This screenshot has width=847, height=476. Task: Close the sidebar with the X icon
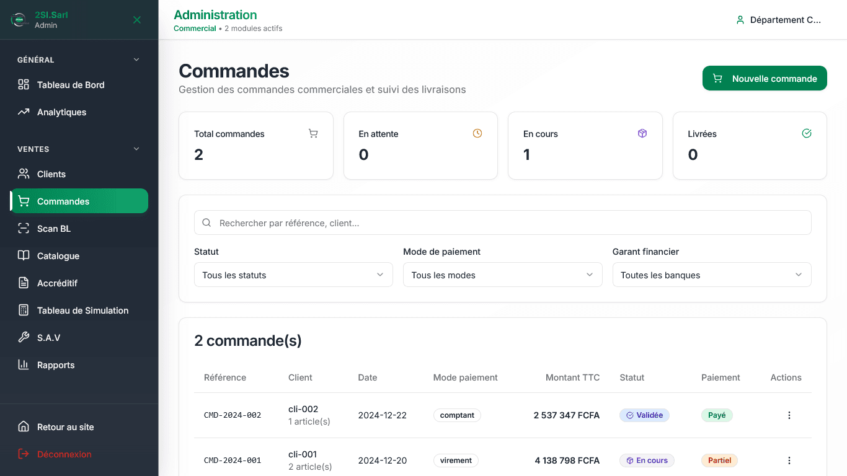pyautogui.click(x=137, y=20)
